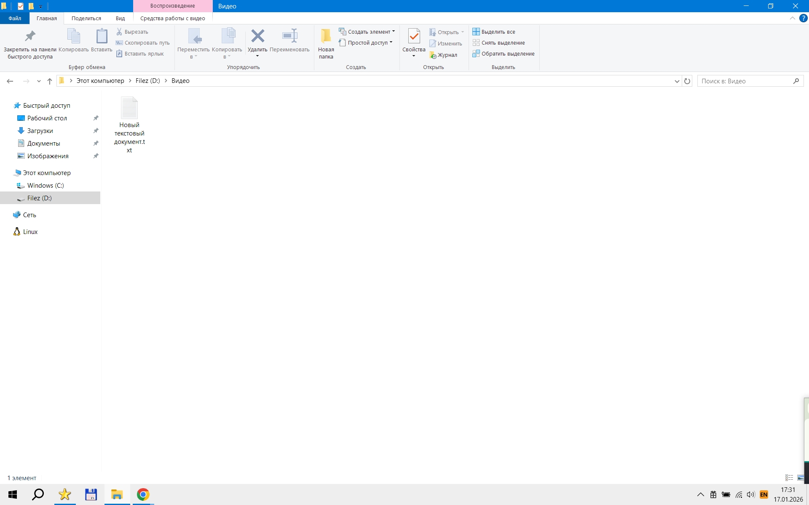The height and width of the screenshot is (505, 809).
Task: Open the Файл (File) menu
Action: click(15, 19)
